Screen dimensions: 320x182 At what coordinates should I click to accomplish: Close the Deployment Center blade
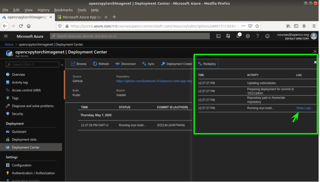click(315, 52)
